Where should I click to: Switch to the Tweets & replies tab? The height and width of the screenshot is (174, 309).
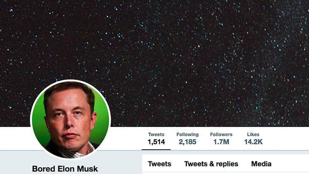point(211,164)
